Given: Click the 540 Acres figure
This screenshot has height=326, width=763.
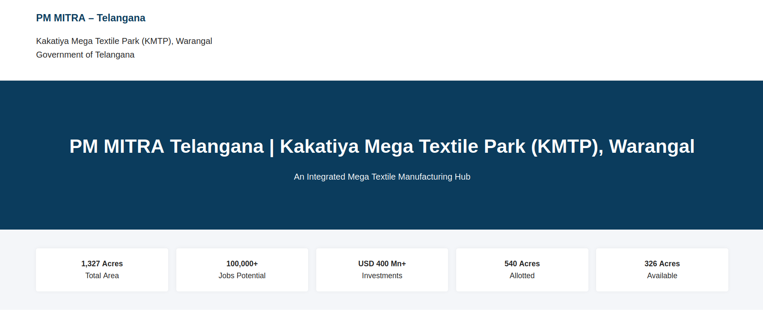Looking at the screenshot, I should pyautogui.click(x=522, y=264).
